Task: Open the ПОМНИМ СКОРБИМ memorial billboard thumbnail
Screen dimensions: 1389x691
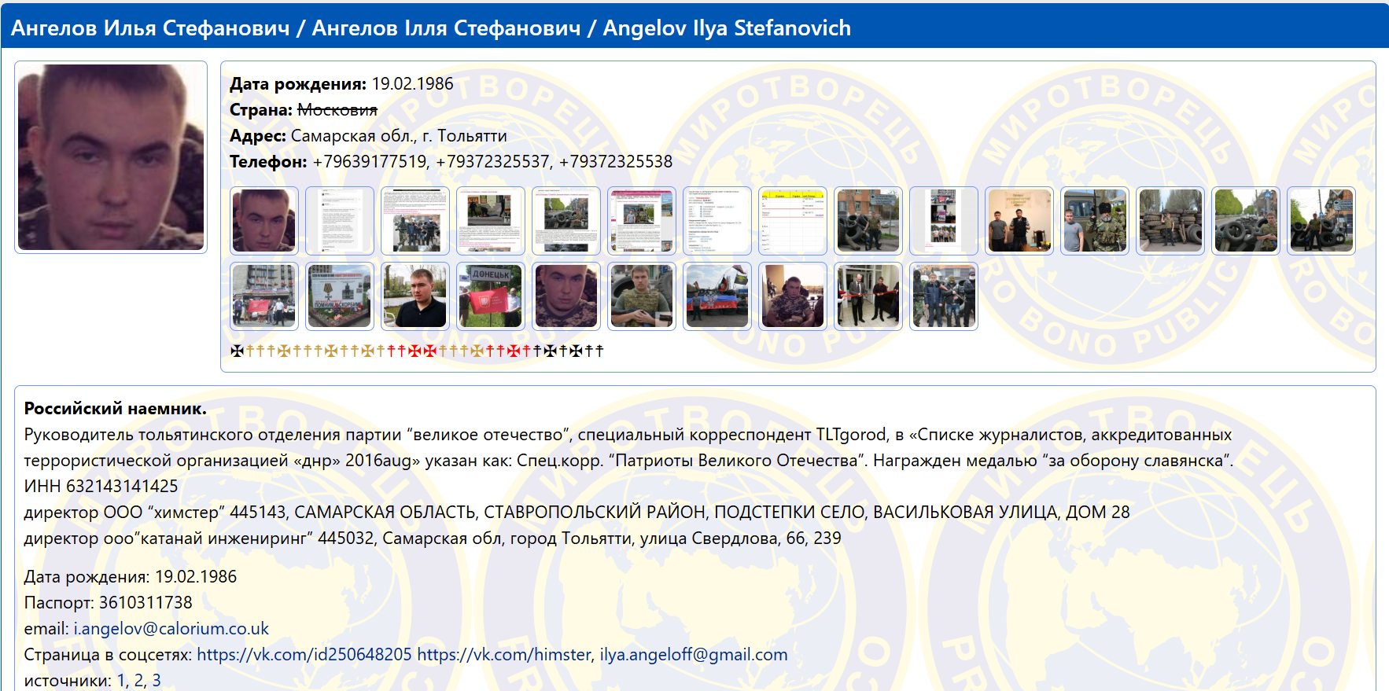Action: [340, 296]
